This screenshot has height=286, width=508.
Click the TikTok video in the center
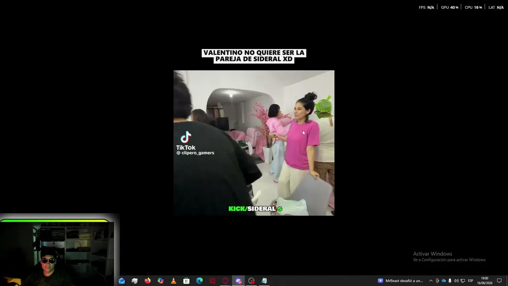pos(254,143)
